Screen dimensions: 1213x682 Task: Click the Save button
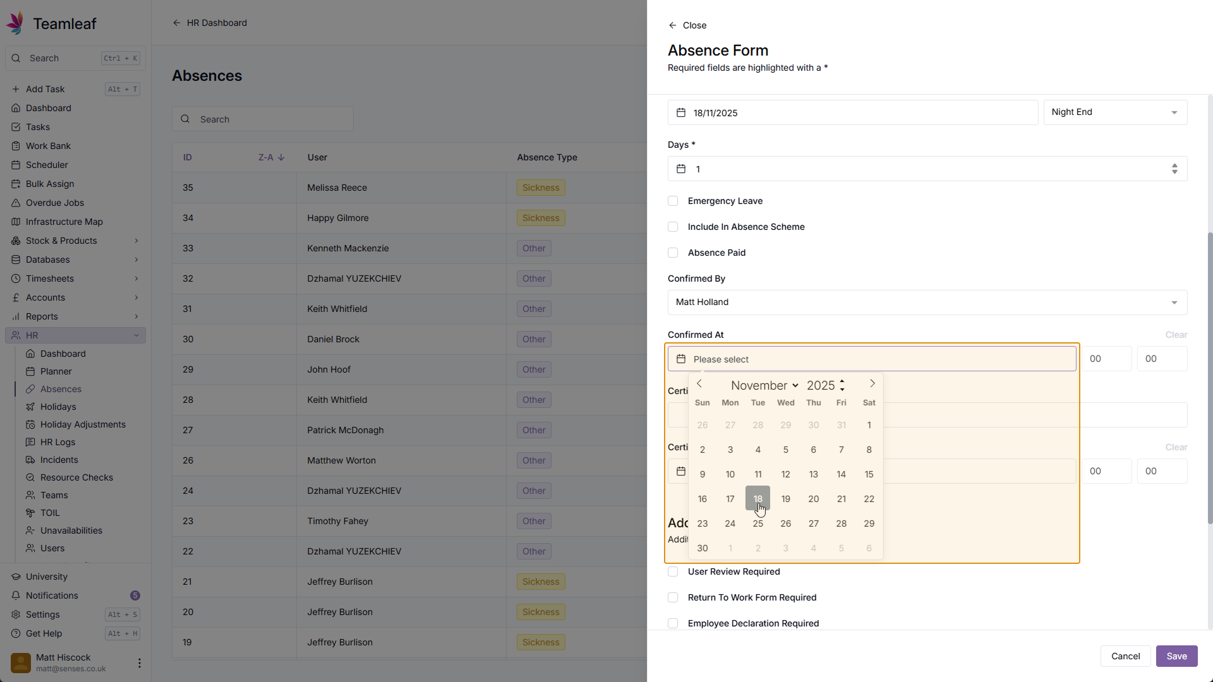tap(1176, 656)
